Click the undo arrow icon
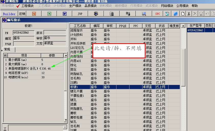Image resolution: width=215 pixels, height=131 pixels. click(207, 14)
